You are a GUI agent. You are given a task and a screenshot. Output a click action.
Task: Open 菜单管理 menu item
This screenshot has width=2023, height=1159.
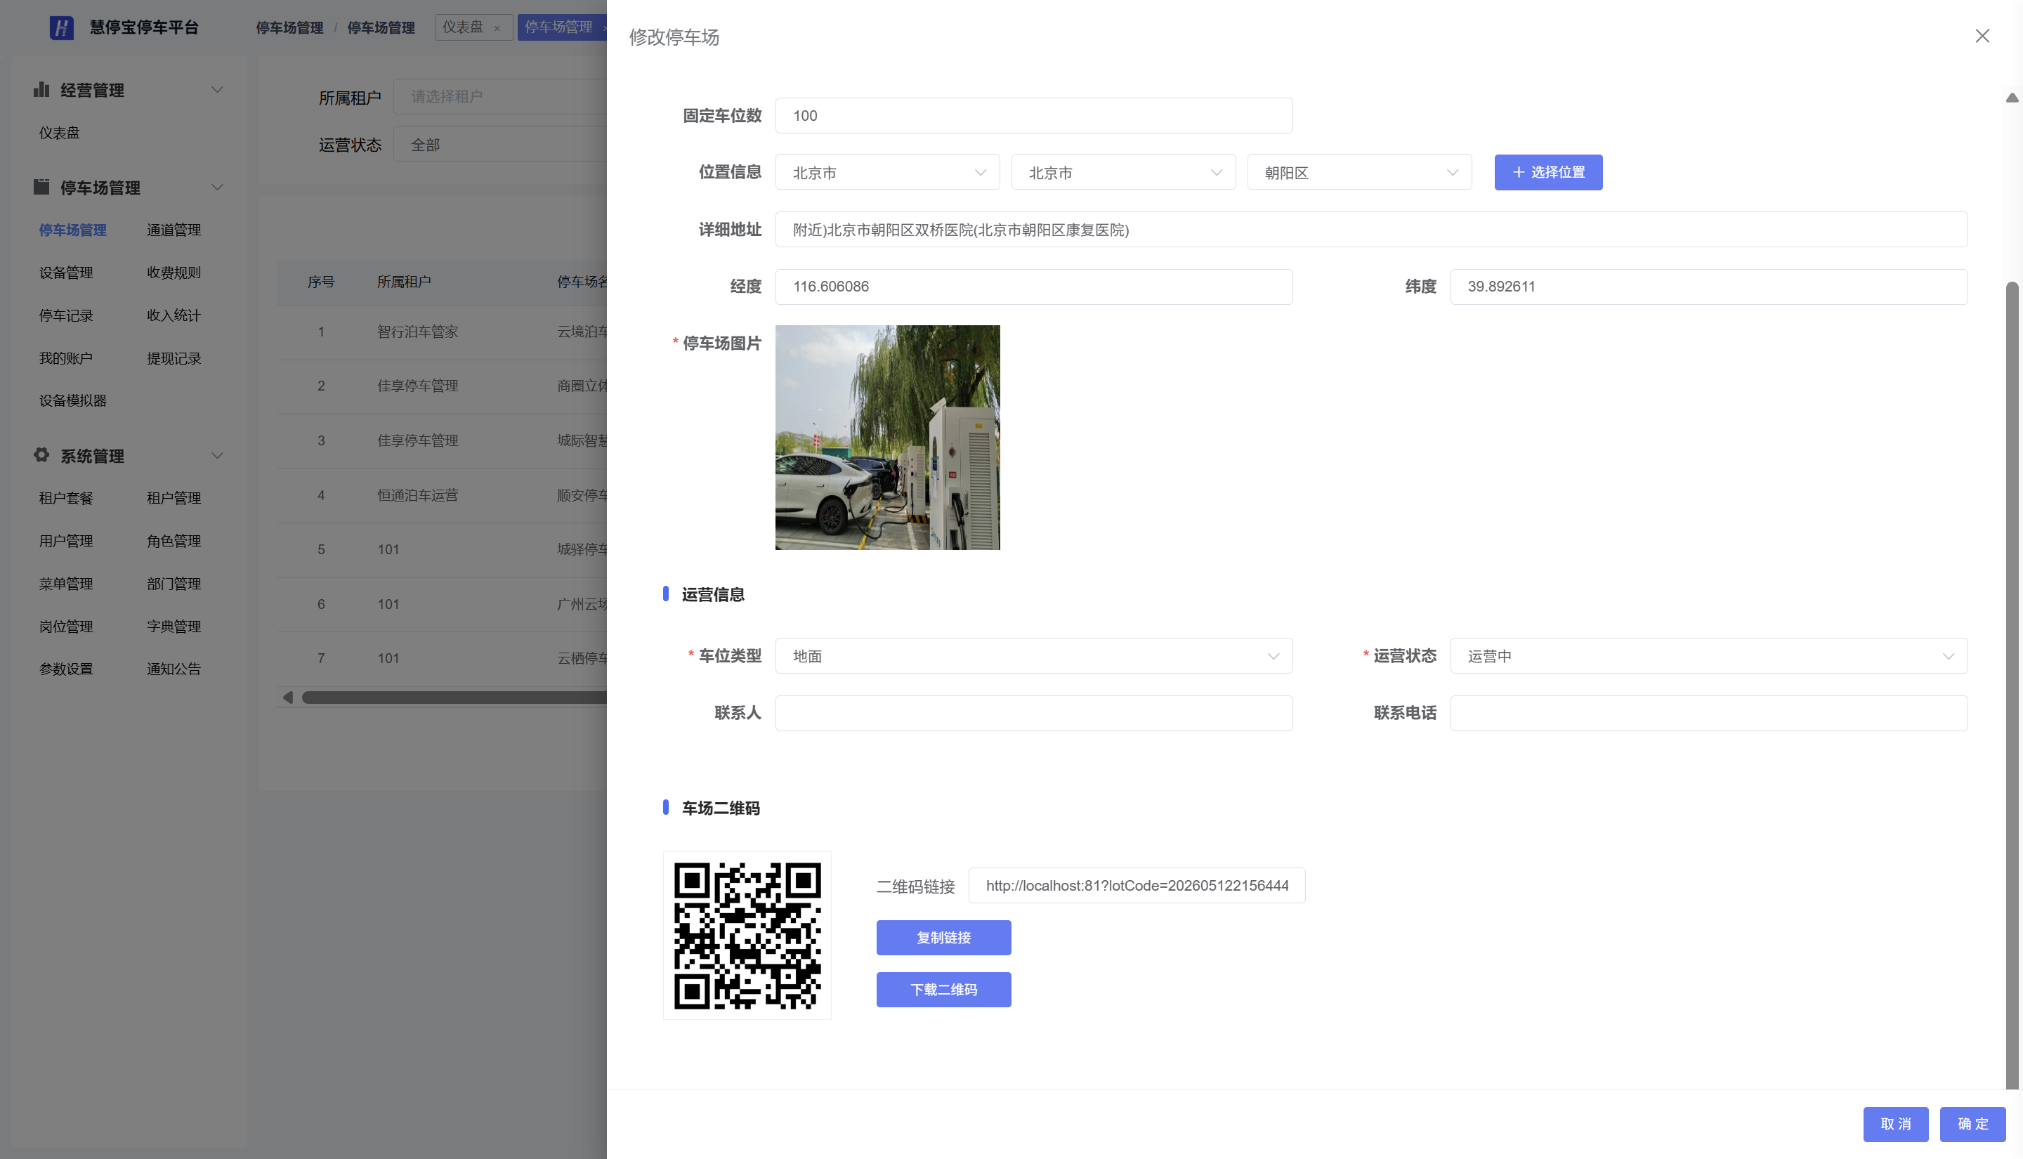click(x=66, y=584)
